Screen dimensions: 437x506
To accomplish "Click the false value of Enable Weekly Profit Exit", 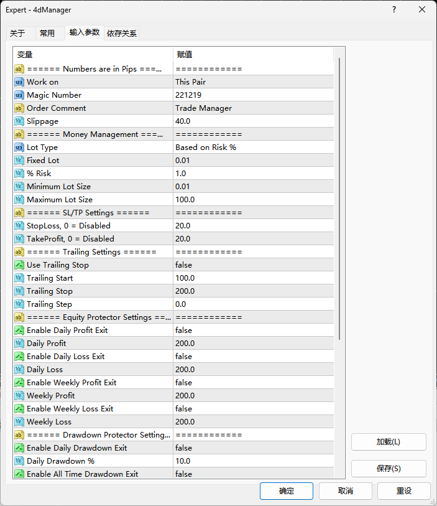I will click(x=184, y=383).
